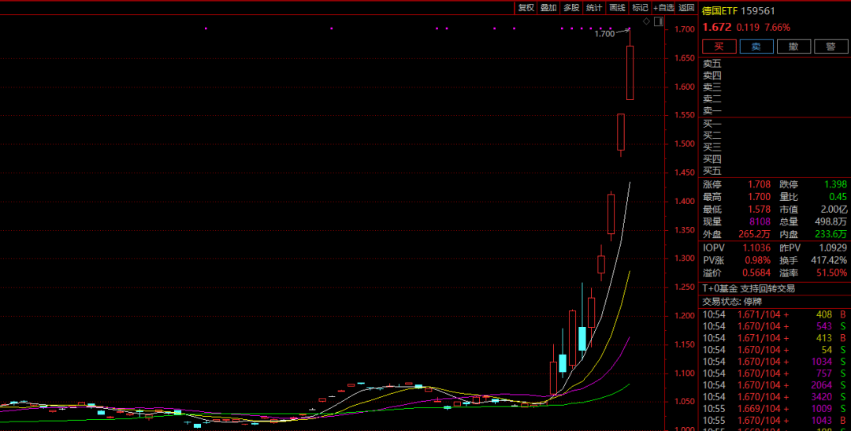Click the latest tall red candlestick

point(630,72)
